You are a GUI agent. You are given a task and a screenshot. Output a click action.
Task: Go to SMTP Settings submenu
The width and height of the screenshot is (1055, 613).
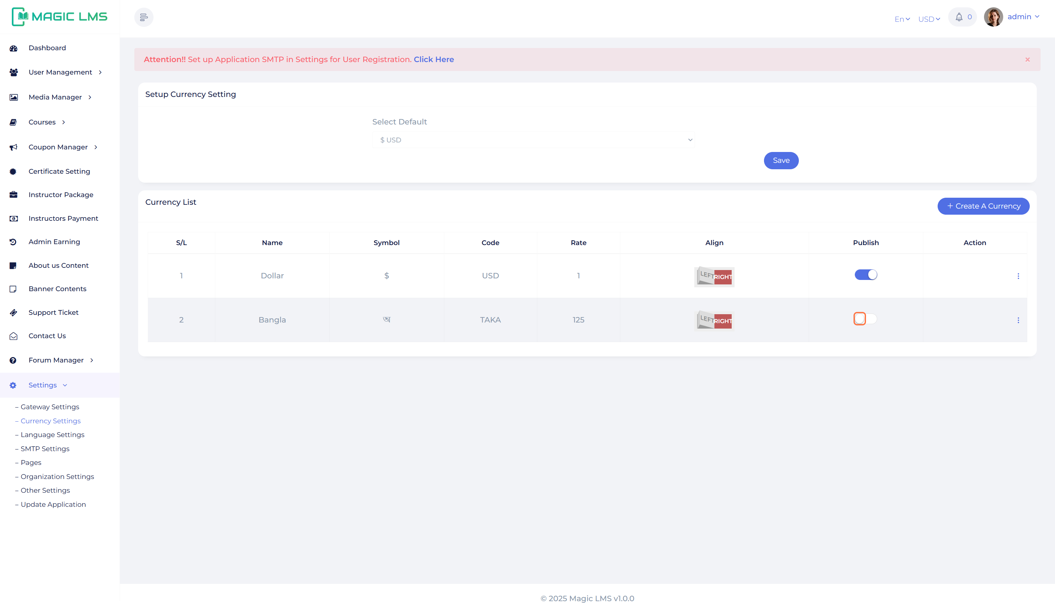45,449
